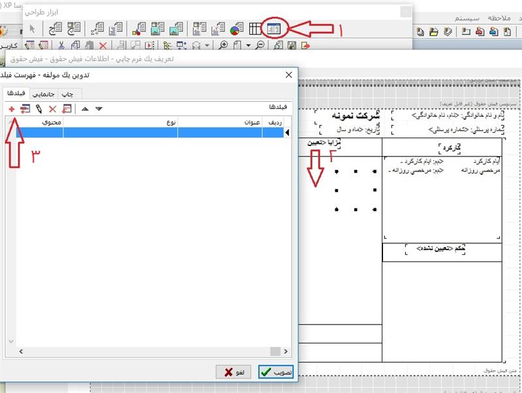522x393 pixels.
Task: Select the field list component tool
Action: (x=273, y=28)
